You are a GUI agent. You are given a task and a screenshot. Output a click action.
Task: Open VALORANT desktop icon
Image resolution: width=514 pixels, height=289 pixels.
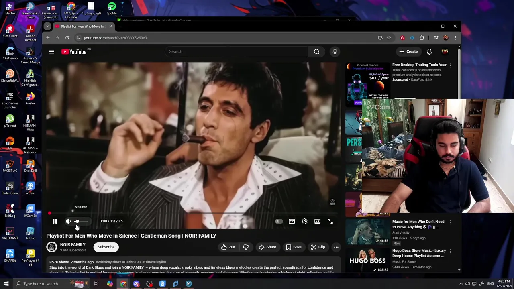coord(10,234)
